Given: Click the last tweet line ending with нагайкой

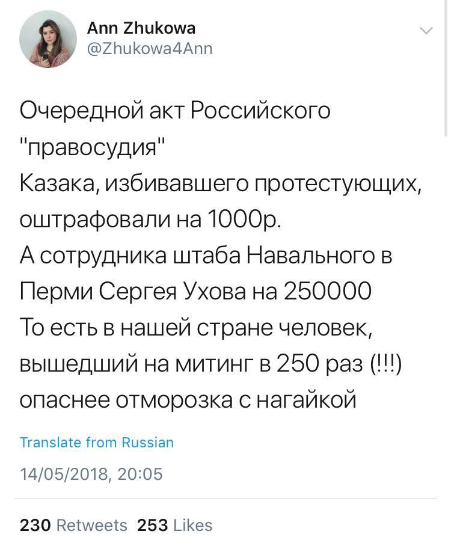Looking at the screenshot, I should coord(188,400).
